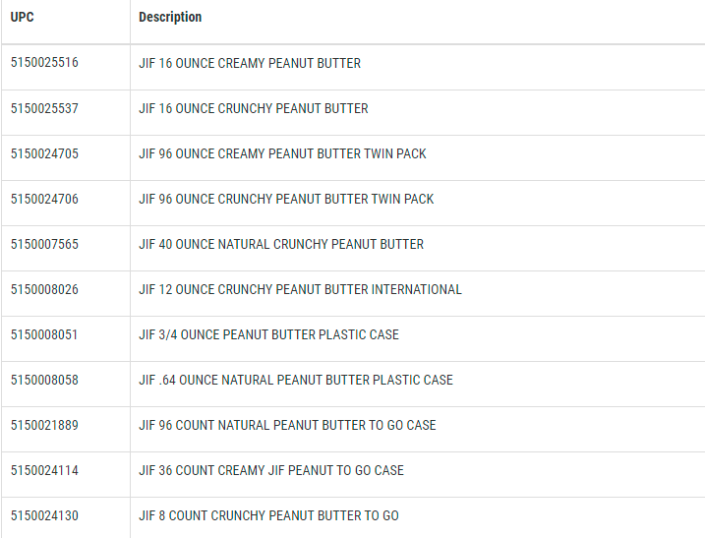Select JIF 16 OUNCE CRUNCHY PEANUT BUTTER text
The height and width of the screenshot is (538, 705).
coord(254,108)
